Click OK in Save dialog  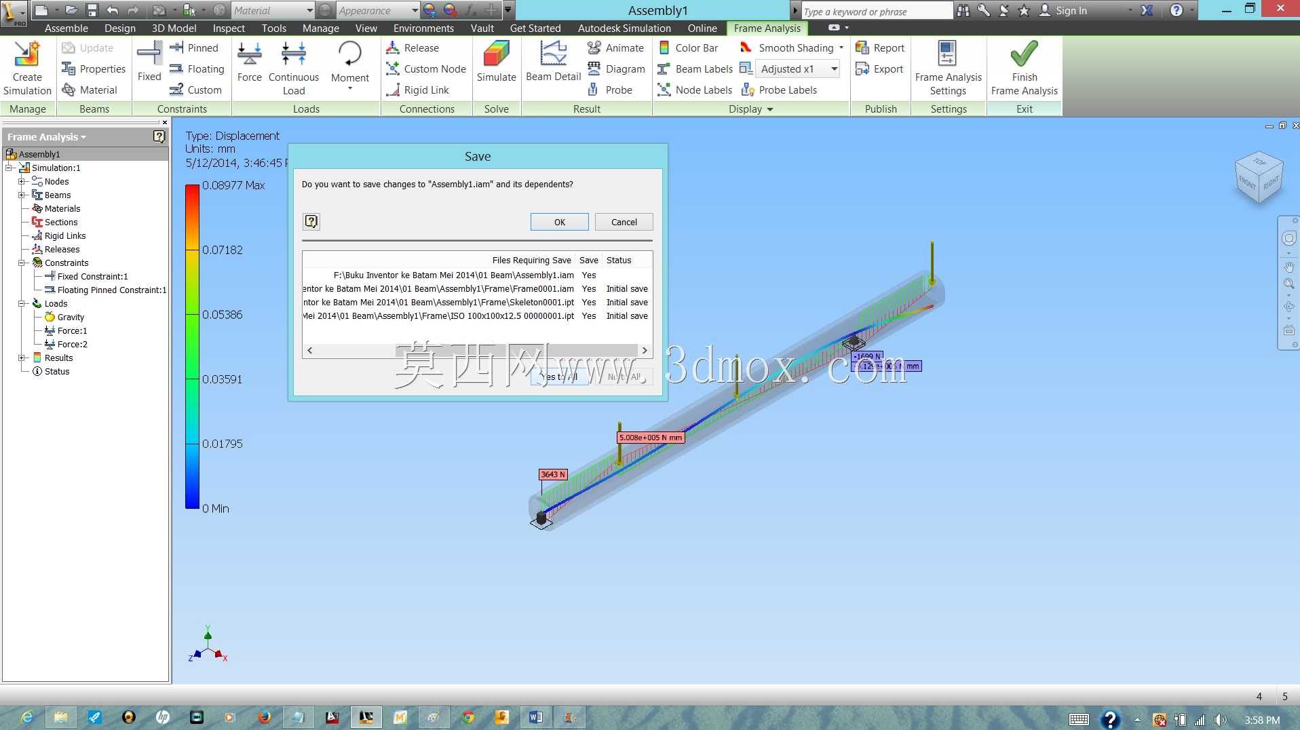pyautogui.click(x=560, y=222)
